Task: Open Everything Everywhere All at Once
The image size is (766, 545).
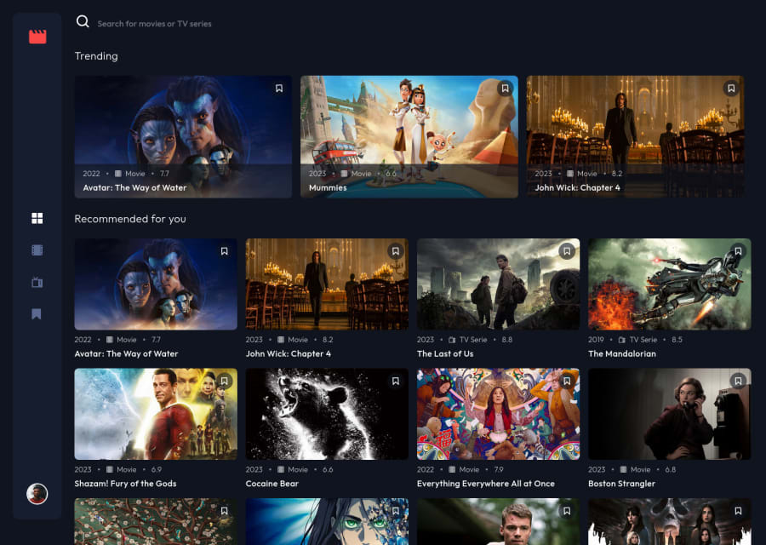Action: (x=498, y=414)
